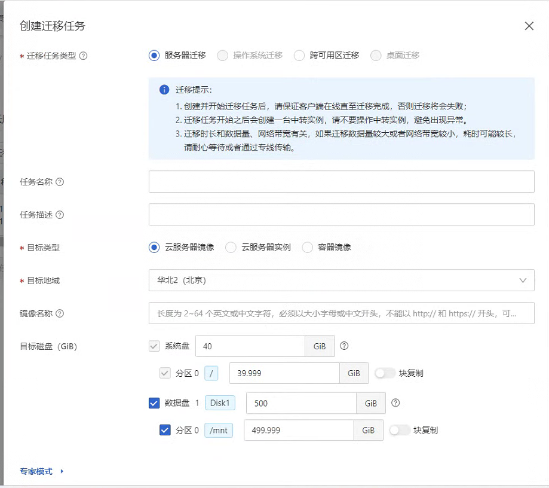
Task: Open help icon next to 任务名称
Action: [60, 182]
